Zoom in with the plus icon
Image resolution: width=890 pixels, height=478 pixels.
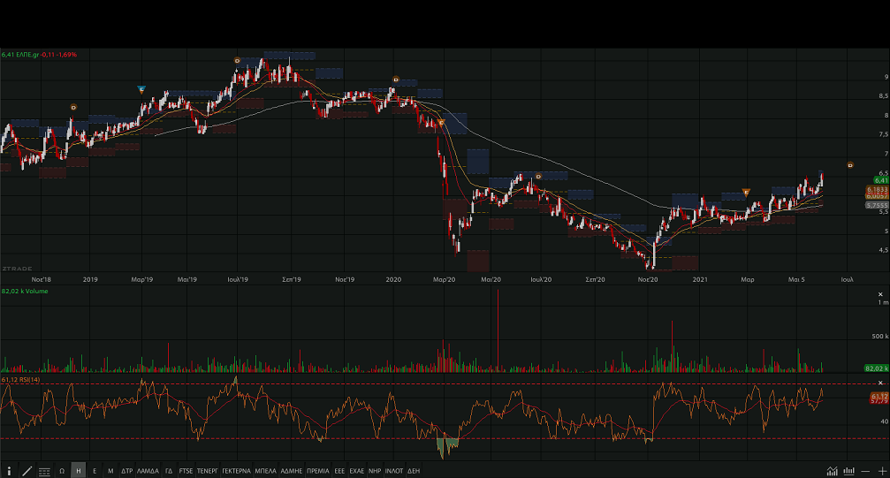[881, 471]
